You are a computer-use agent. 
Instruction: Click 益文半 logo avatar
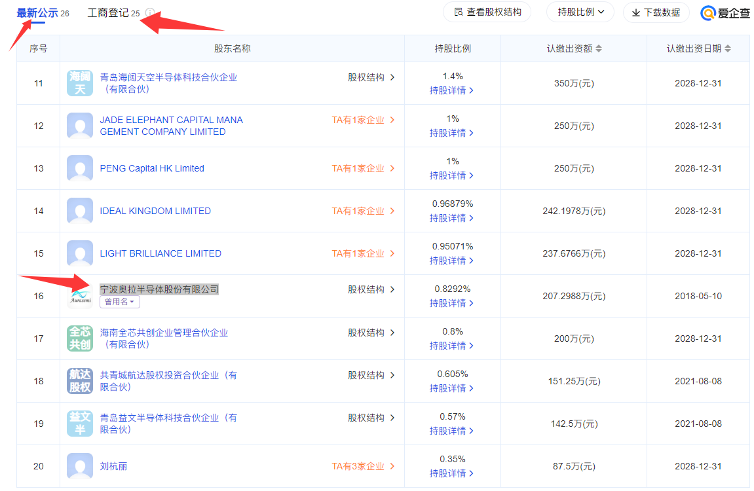(x=80, y=424)
